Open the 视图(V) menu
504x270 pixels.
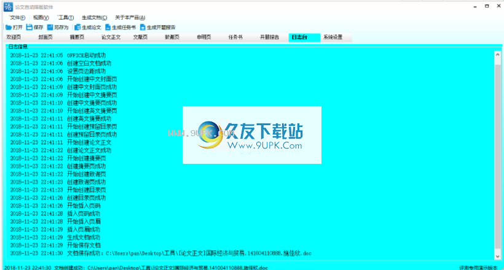pyautogui.click(x=41, y=18)
